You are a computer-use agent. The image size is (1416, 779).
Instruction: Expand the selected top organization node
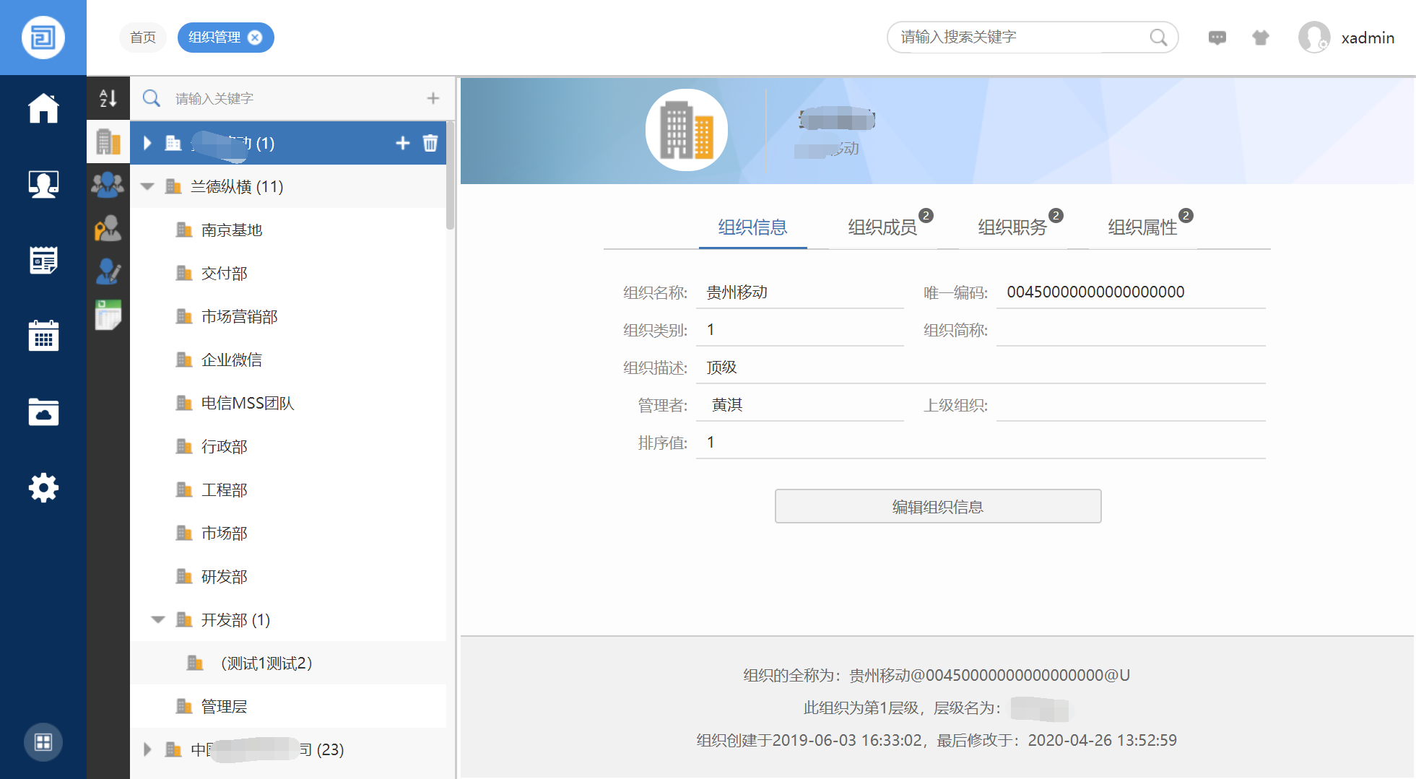pyautogui.click(x=147, y=143)
